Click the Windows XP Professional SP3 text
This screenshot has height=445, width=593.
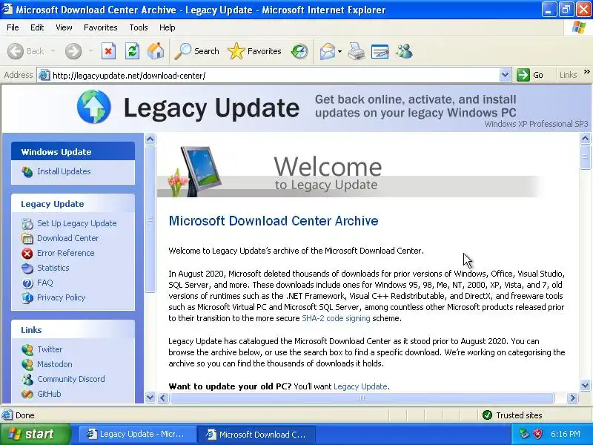click(x=536, y=124)
